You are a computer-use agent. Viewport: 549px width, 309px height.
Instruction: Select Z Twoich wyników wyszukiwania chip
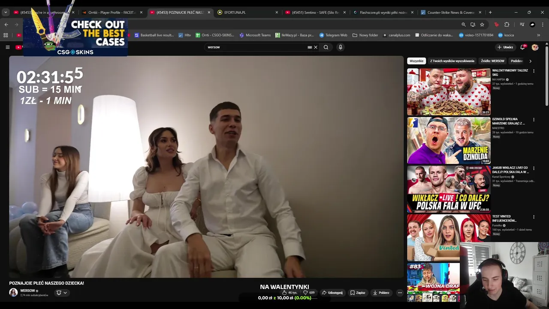click(452, 61)
